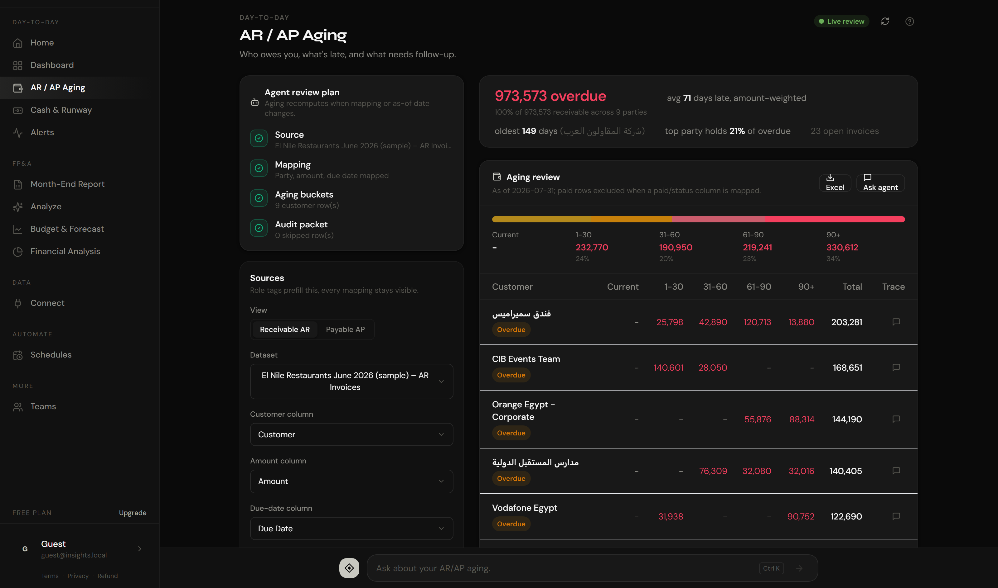Open the Amount column dropdown

click(x=351, y=481)
